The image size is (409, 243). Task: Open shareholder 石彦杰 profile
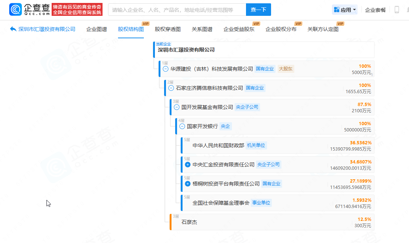pos(189,222)
